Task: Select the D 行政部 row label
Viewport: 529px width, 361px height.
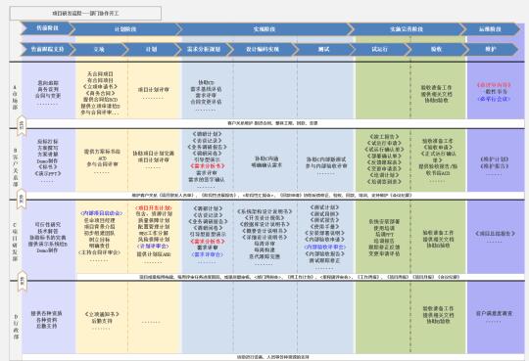Action: tap(16, 327)
